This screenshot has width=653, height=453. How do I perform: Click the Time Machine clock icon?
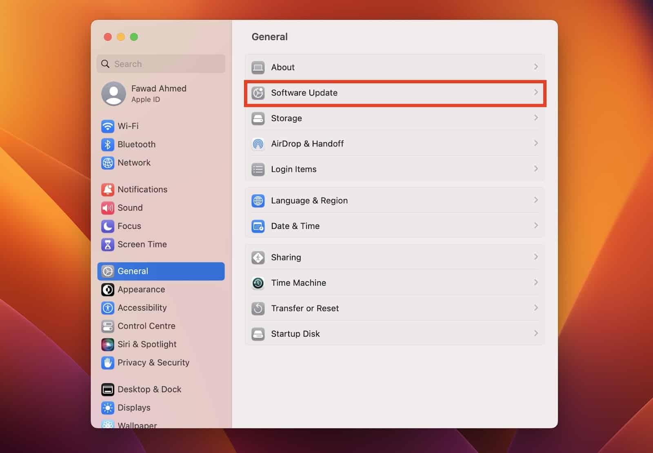[x=258, y=283]
